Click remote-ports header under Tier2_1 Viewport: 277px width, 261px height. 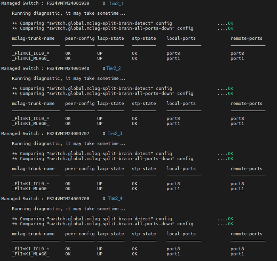(x=246, y=39)
